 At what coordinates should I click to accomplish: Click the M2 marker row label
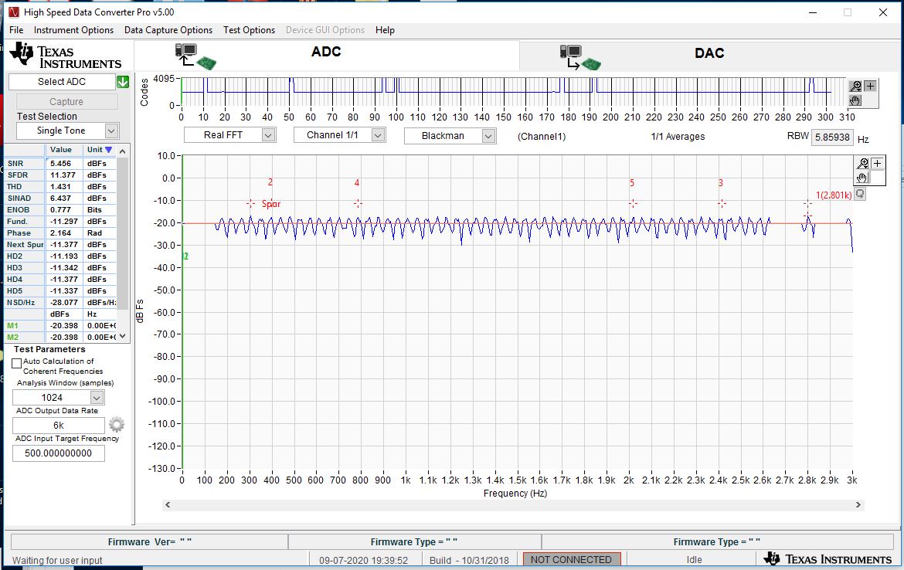(12, 338)
